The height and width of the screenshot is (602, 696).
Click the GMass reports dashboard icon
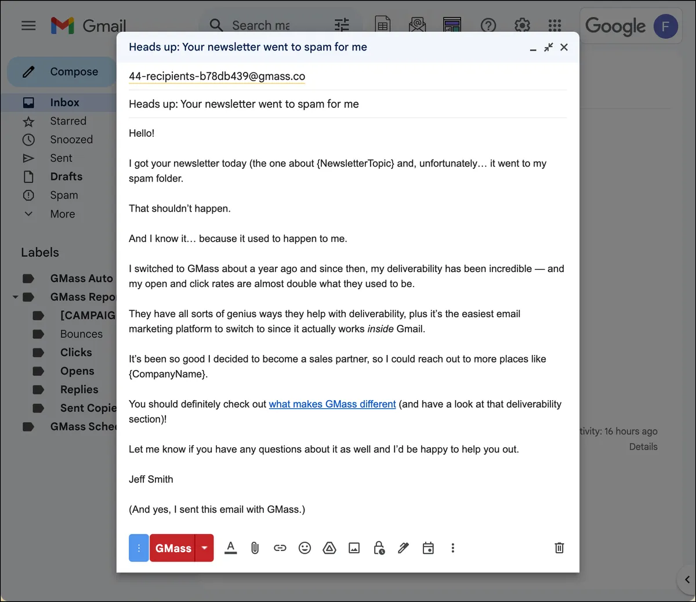(452, 25)
